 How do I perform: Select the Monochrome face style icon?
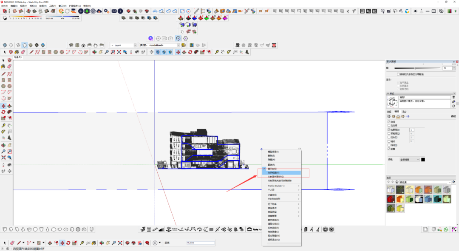point(43,45)
